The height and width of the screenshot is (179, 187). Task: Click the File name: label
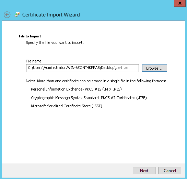tap(34, 61)
